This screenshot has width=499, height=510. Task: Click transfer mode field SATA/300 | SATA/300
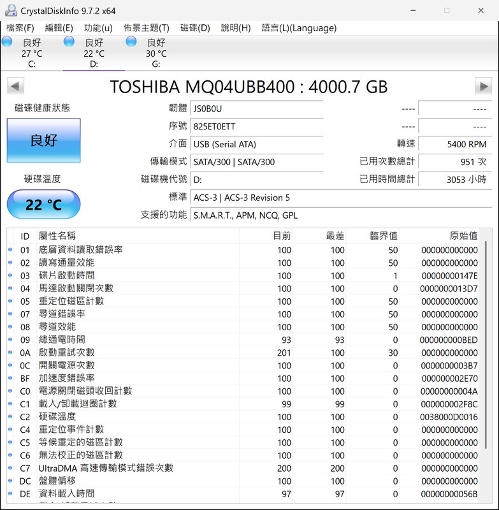[x=257, y=162]
